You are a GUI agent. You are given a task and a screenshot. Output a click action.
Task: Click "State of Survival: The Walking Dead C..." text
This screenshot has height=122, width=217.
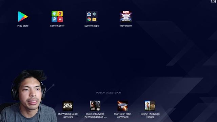pos(95,115)
